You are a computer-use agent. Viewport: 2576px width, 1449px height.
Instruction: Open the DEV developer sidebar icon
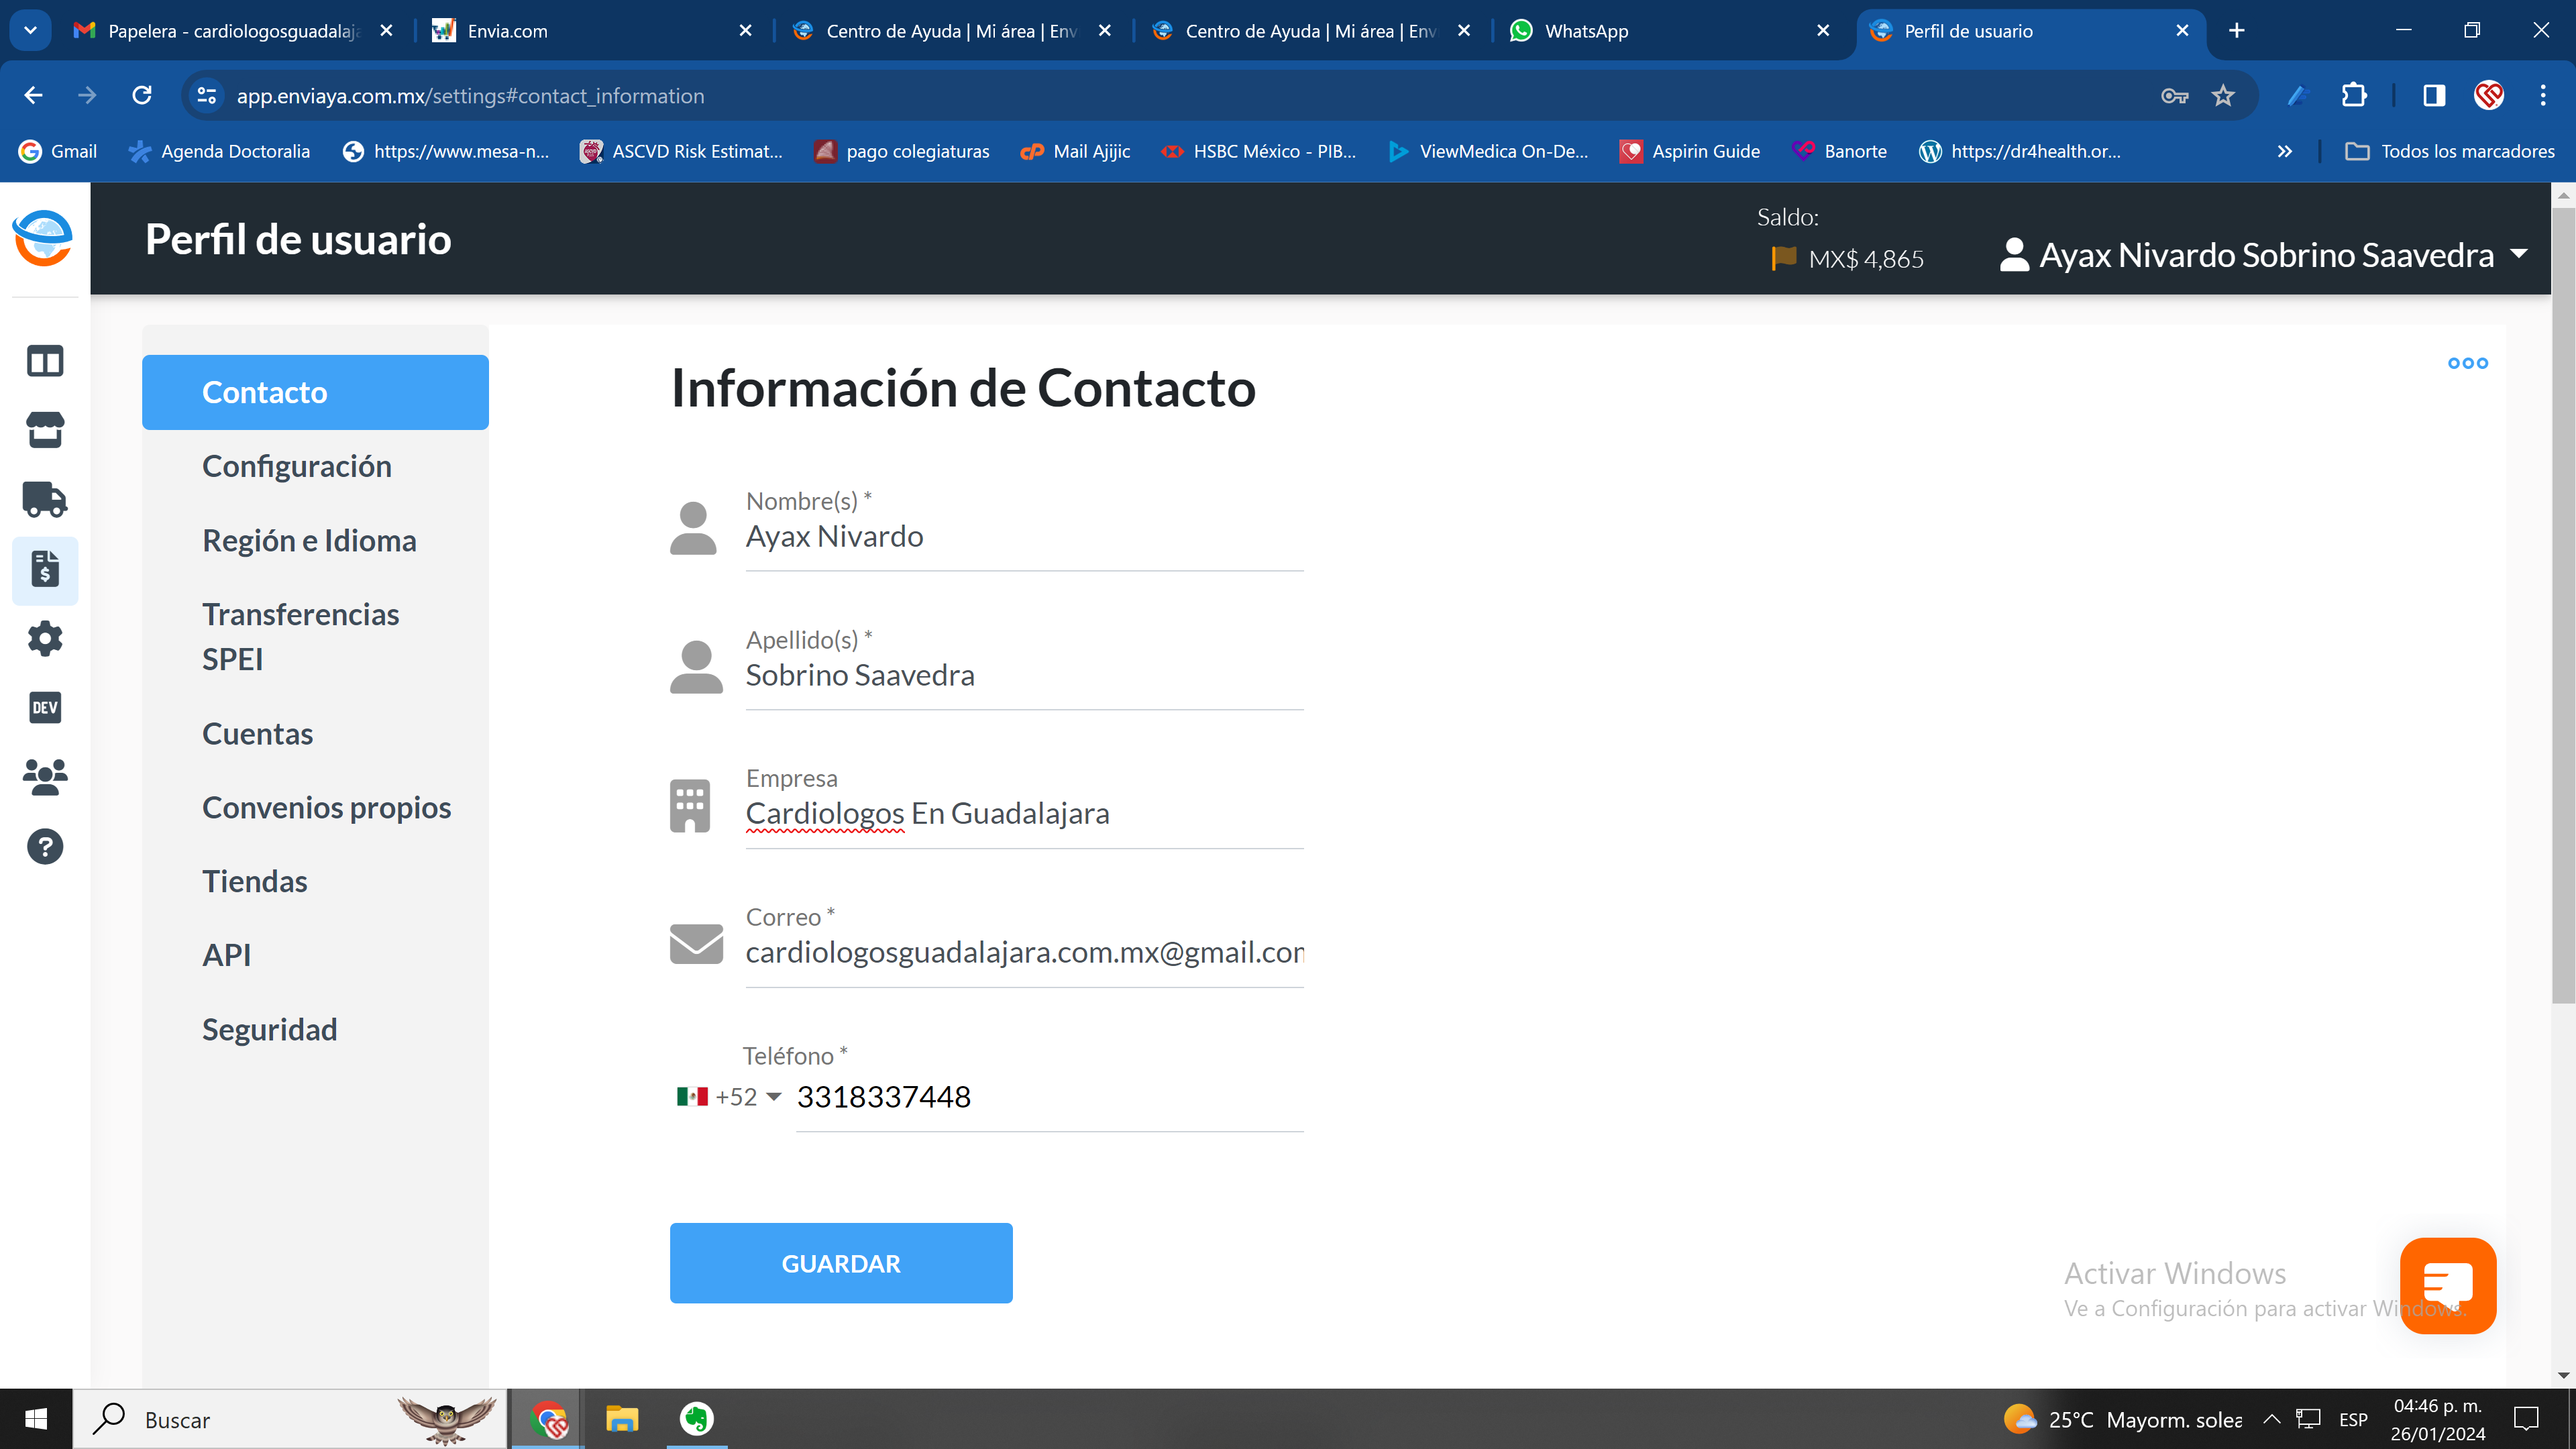coord(45,708)
